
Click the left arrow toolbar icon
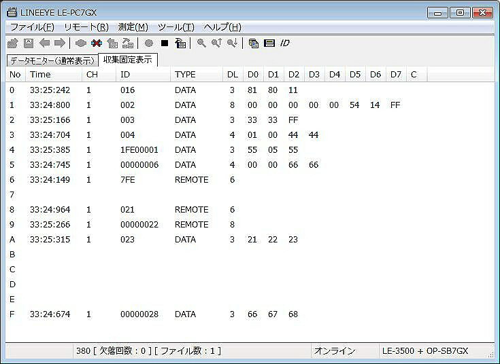coord(44,43)
